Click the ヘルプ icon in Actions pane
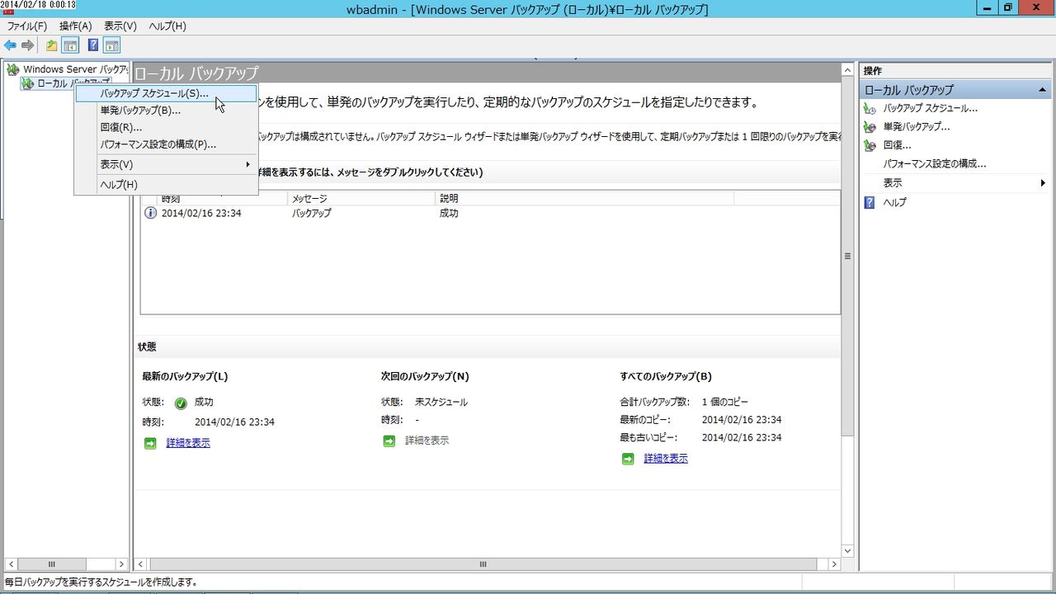The image size is (1056, 594). coord(869,202)
